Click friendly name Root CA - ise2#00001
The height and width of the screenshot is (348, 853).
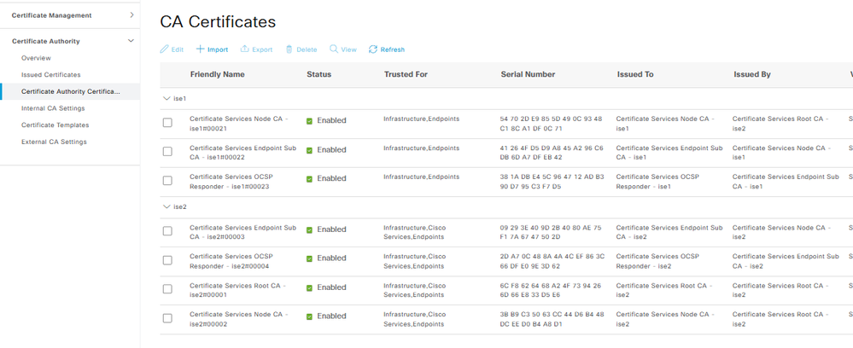237,290
